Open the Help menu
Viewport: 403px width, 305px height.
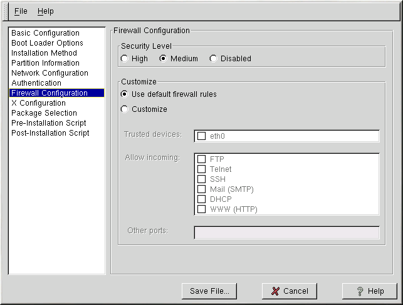46,11
